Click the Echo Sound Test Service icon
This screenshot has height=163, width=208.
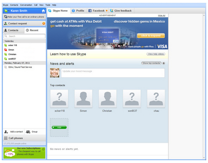[x=6, y=67]
